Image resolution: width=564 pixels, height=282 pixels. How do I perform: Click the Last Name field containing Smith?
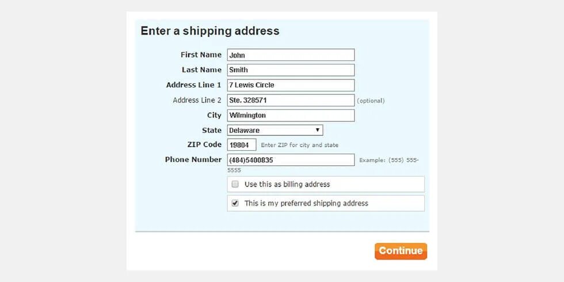pyautogui.click(x=291, y=70)
